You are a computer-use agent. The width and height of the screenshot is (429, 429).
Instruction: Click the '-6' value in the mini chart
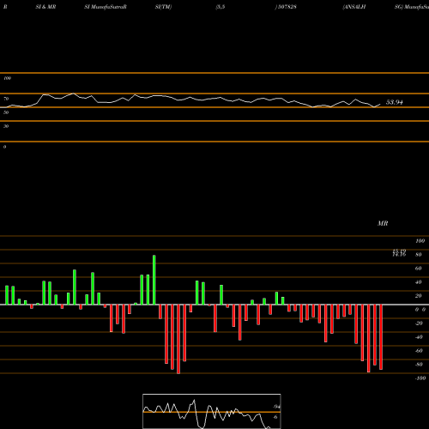tap(275, 417)
